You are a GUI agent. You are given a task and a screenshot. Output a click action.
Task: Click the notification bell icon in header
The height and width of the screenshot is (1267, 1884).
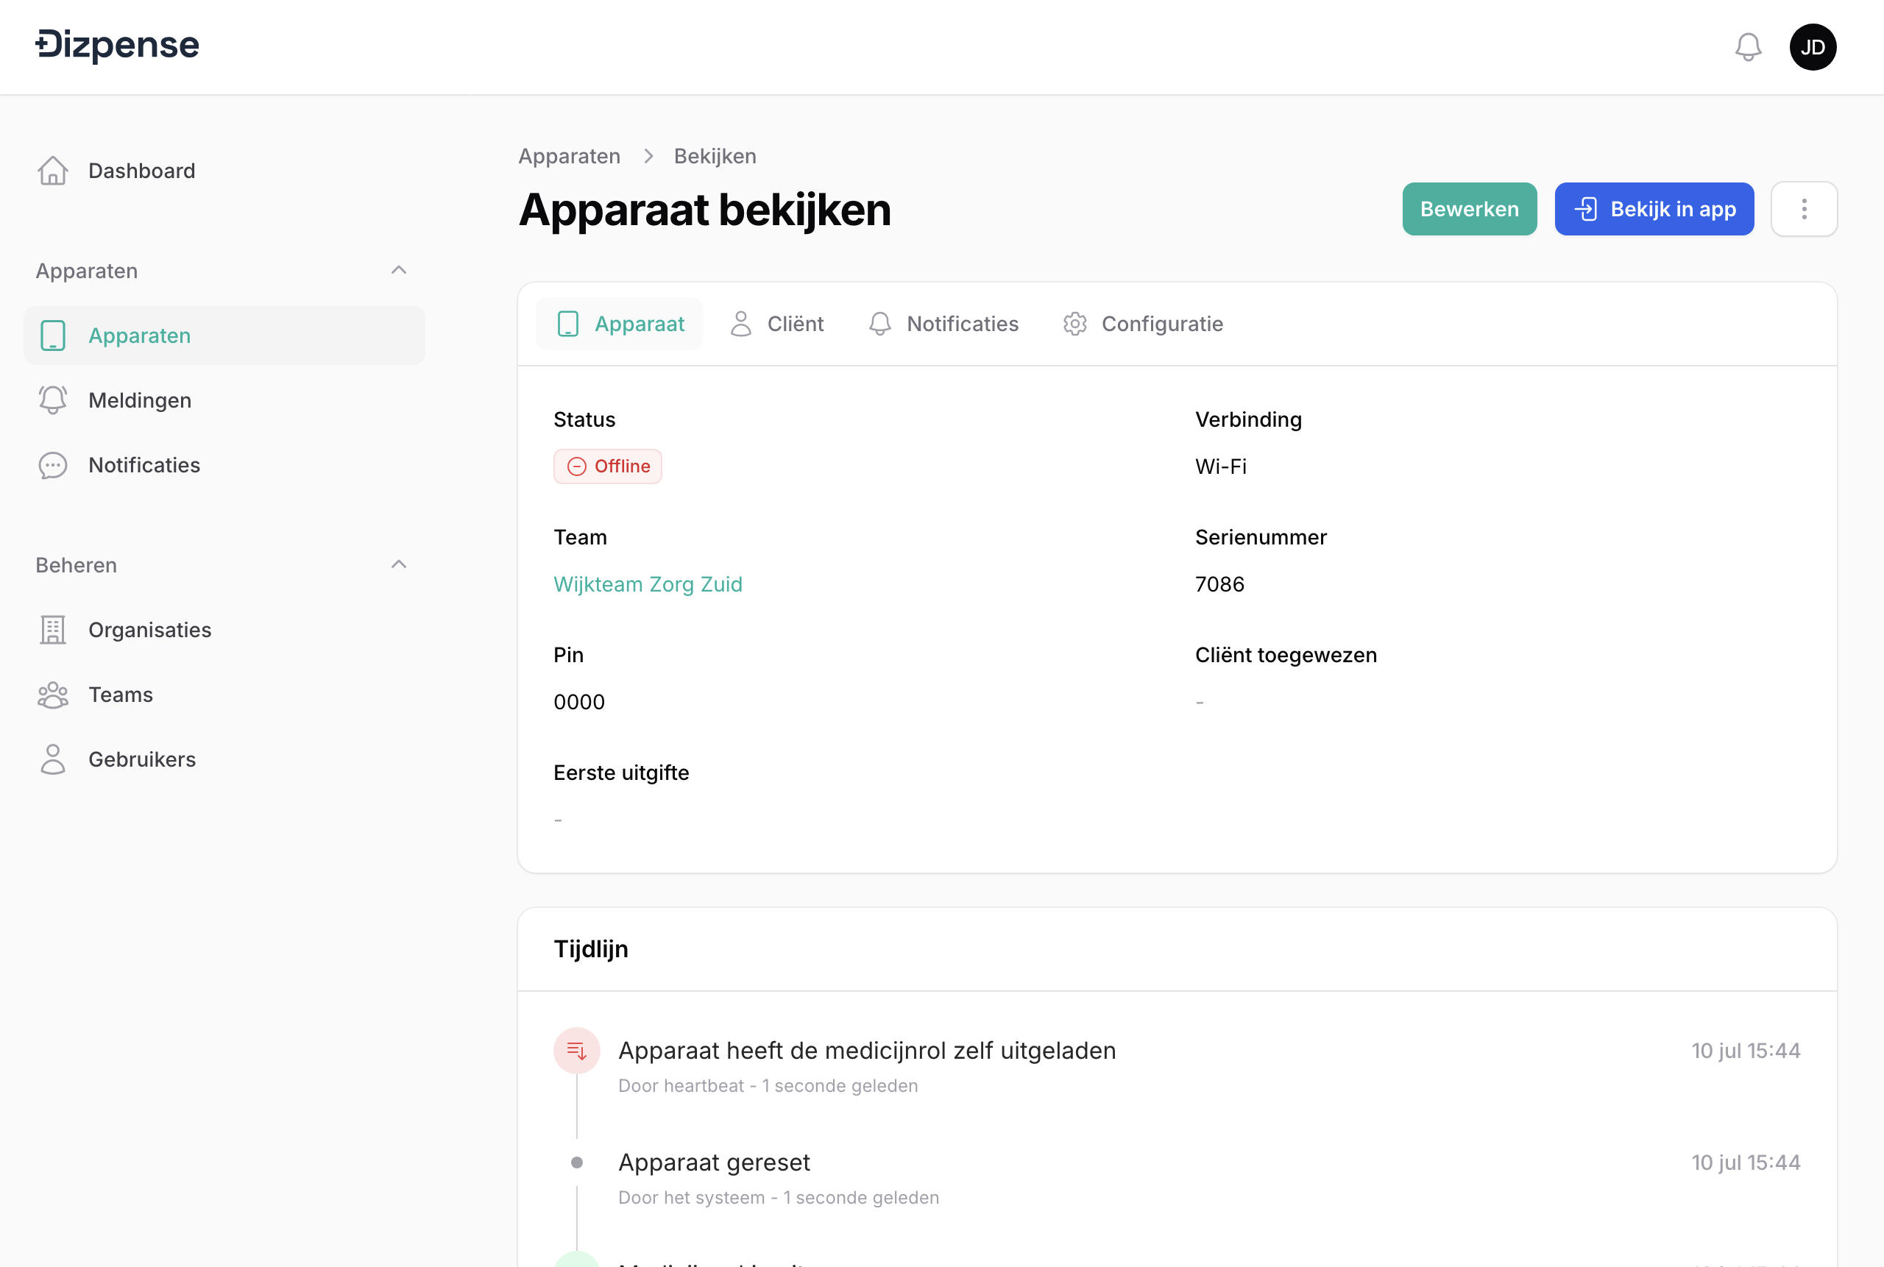coord(1747,47)
